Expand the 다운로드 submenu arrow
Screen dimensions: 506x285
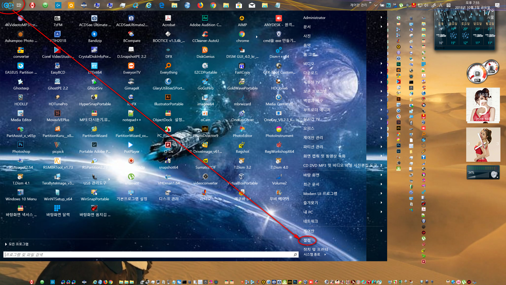pyautogui.click(x=381, y=73)
